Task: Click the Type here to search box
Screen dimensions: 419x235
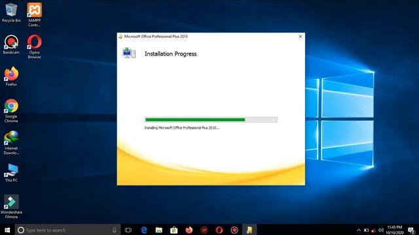Action: tap(67, 230)
